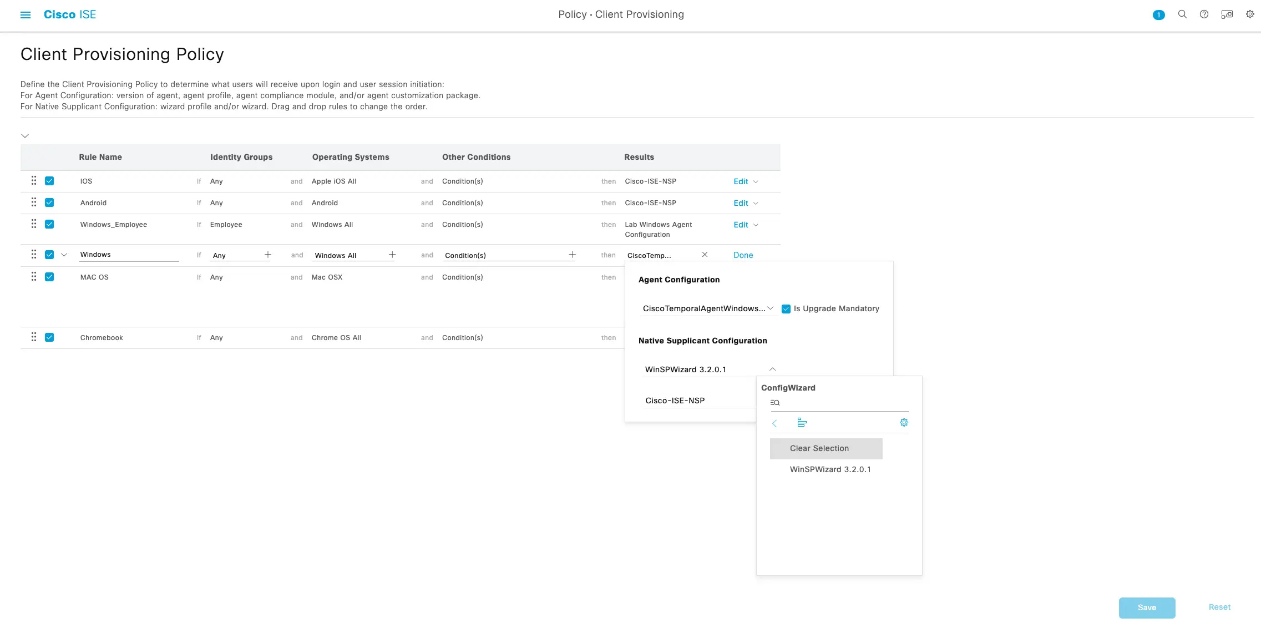Click the Cisco ISE logo
Screen dimensions: 1261x628
(70, 14)
